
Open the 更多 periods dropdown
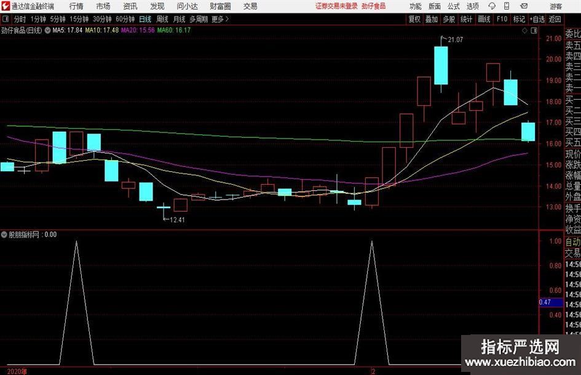220,19
